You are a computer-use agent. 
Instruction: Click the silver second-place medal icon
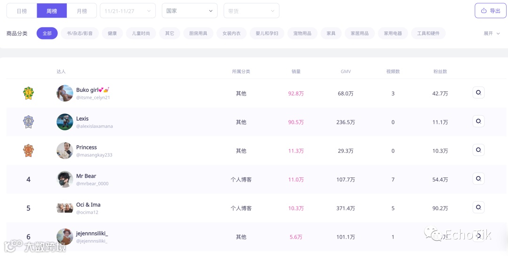click(29, 122)
